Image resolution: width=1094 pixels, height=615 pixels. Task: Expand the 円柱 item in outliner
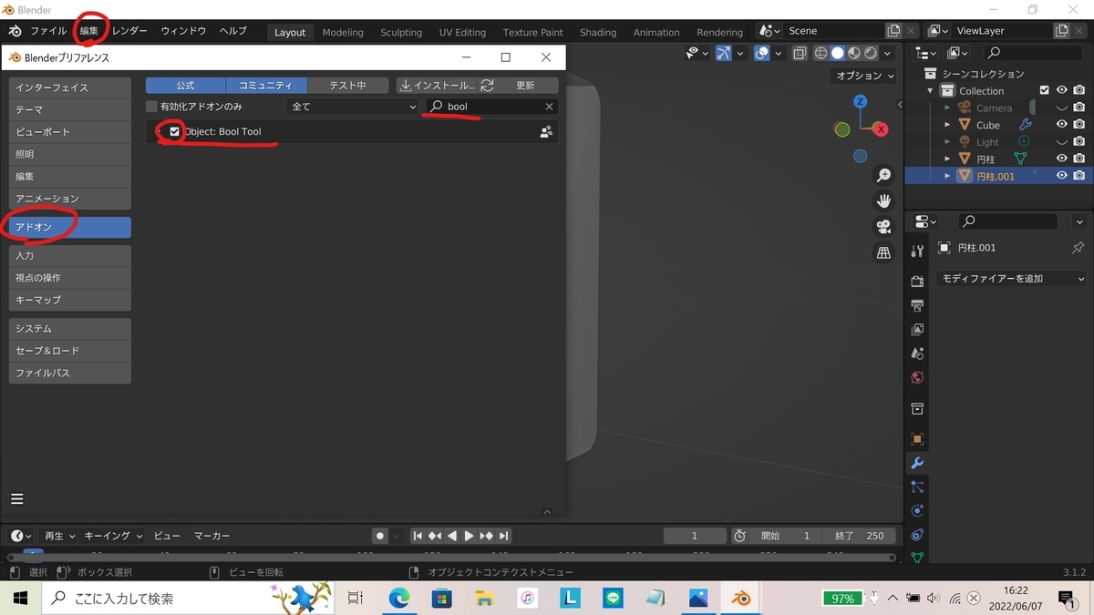[x=947, y=159]
